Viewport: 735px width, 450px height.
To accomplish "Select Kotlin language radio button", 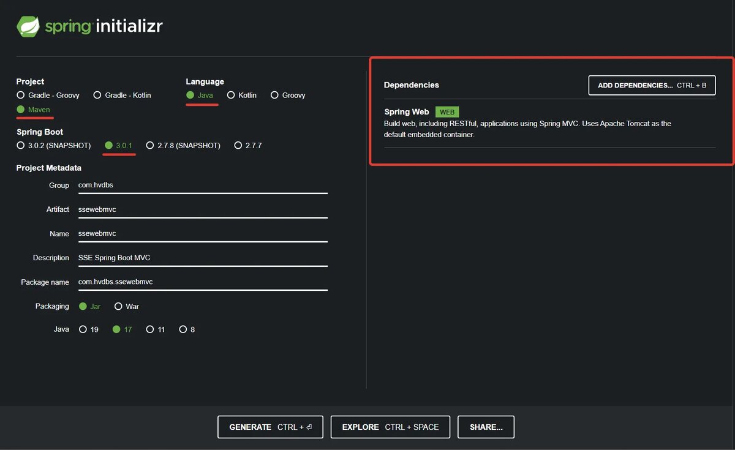I will point(241,96).
